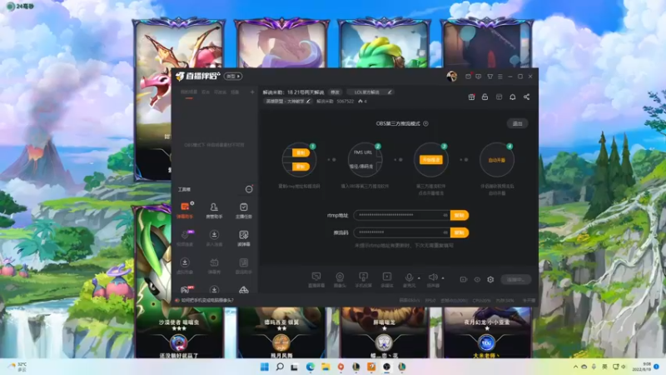This screenshot has width=666, height=375.
Task: Open the store icon beside the bell
Action: click(x=499, y=97)
